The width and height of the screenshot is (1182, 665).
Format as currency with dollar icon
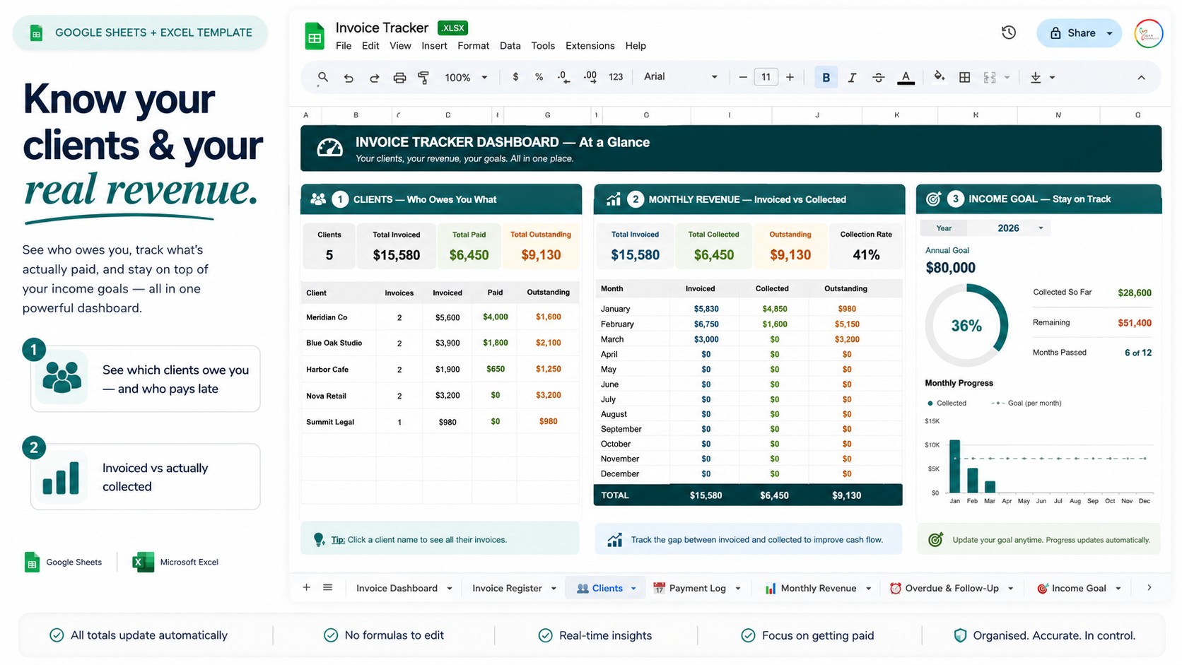click(x=515, y=77)
